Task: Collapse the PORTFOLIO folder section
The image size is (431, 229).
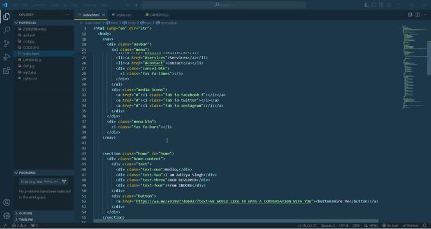Action: (x=44, y=23)
